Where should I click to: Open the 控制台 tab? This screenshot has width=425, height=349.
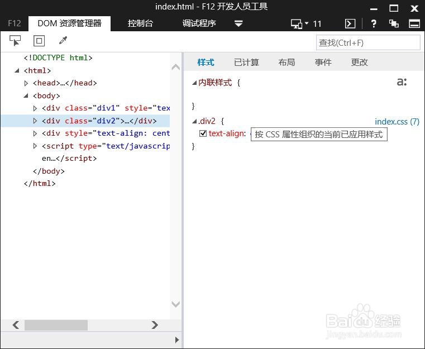click(x=140, y=23)
